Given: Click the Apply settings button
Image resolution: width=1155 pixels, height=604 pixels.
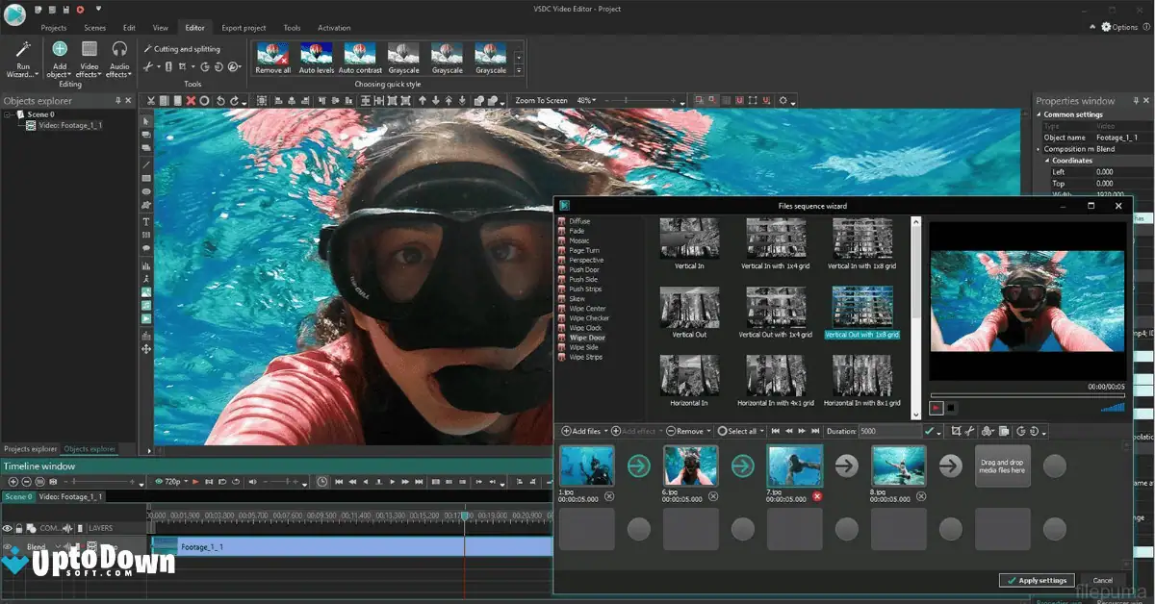Looking at the screenshot, I should point(1037,580).
